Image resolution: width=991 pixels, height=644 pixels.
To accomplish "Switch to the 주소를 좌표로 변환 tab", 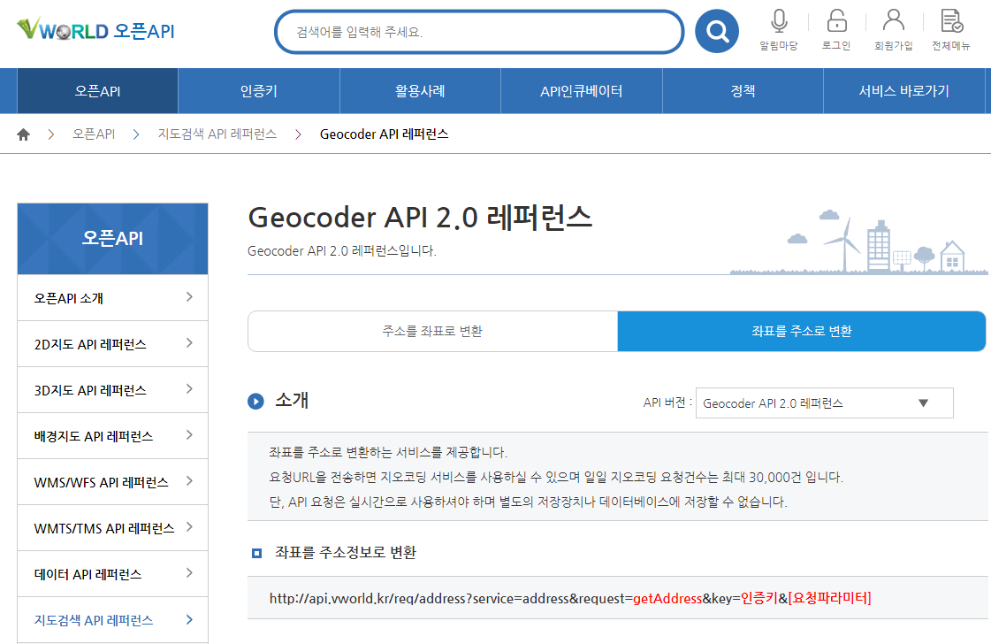I will point(432,331).
